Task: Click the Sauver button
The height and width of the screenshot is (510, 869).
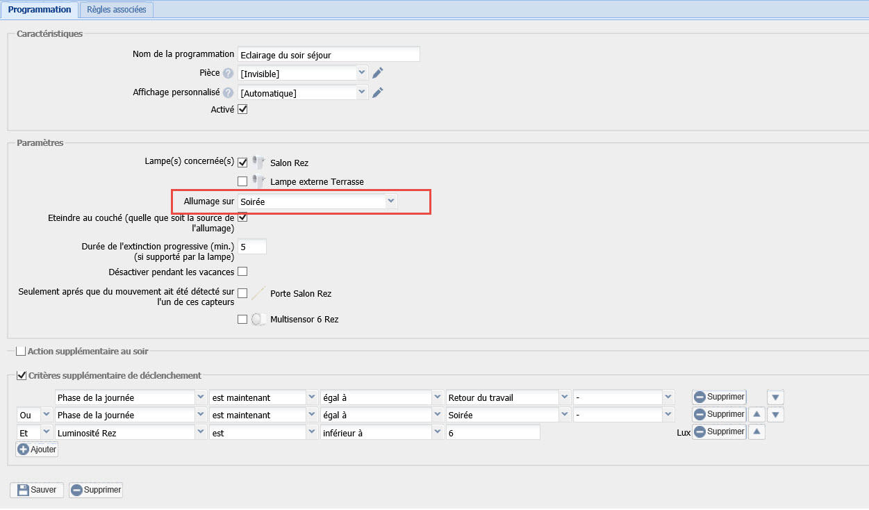Action: [x=37, y=490]
